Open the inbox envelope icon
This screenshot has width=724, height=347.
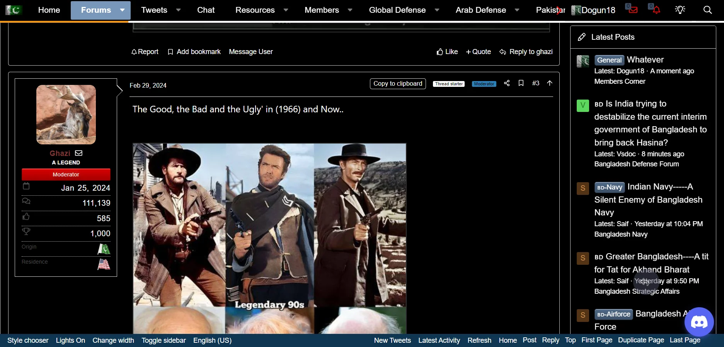point(633,10)
